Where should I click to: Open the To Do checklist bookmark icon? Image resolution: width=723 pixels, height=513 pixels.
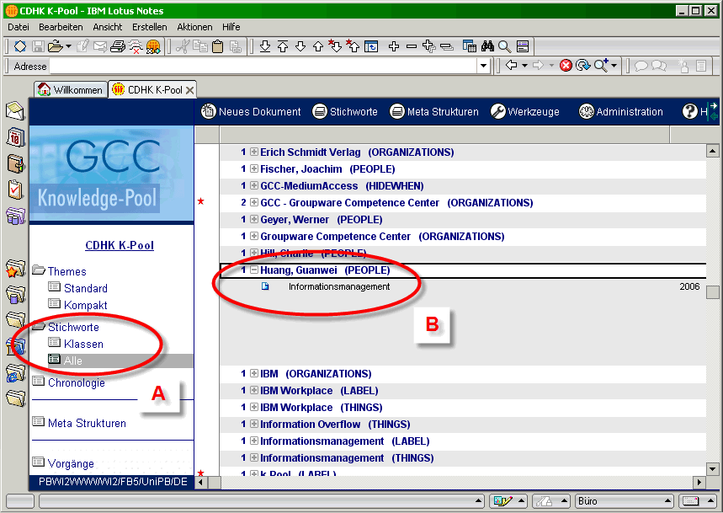(15, 190)
